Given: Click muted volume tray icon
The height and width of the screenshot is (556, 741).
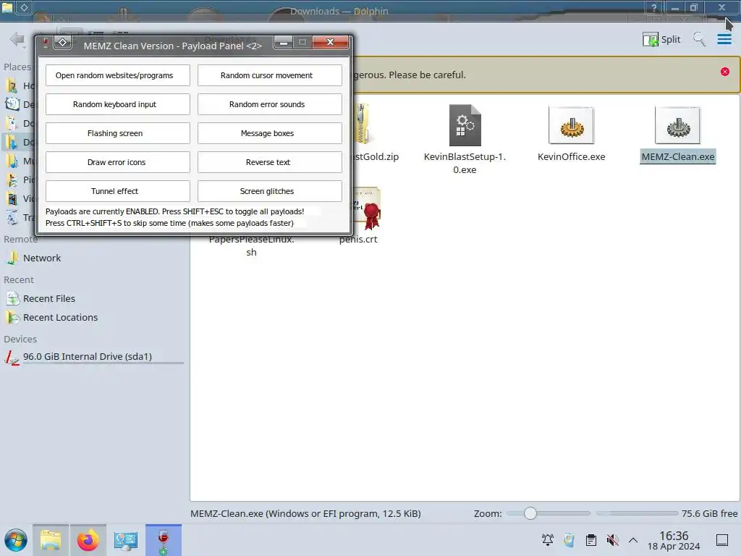Looking at the screenshot, I should pos(612,540).
